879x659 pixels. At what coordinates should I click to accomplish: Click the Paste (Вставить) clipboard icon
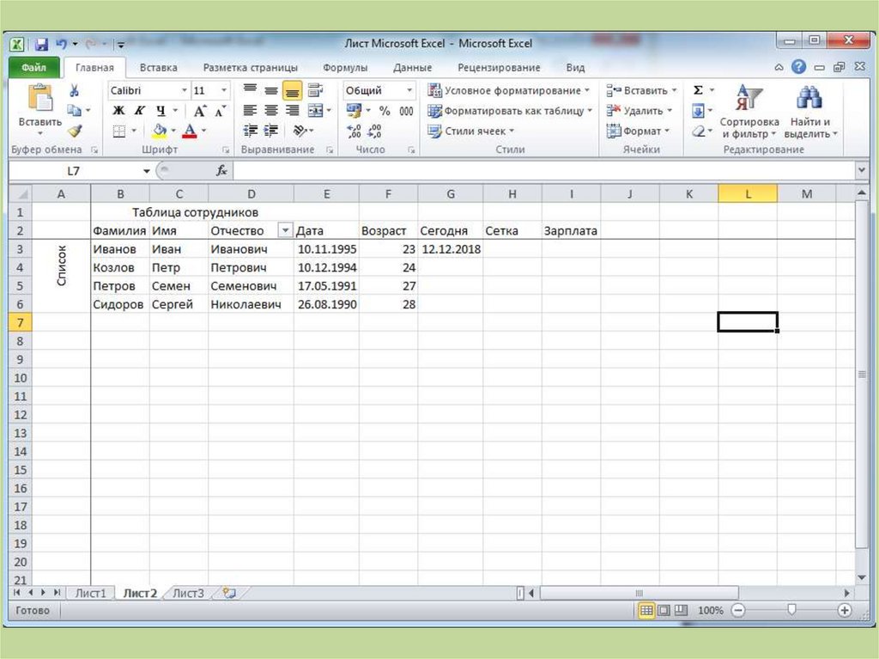click(39, 99)
